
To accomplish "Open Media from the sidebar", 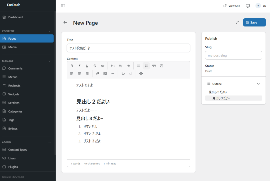I will click(12, 47).
